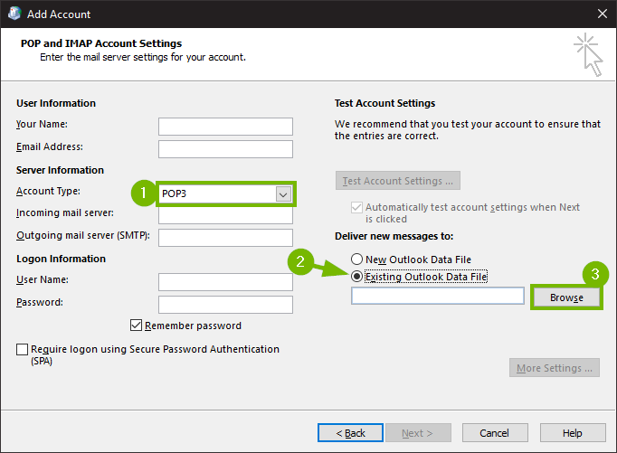Select the Existing Outlook Data File option
617x453 pixels.
pyautogui.click(x=356, y=277)
